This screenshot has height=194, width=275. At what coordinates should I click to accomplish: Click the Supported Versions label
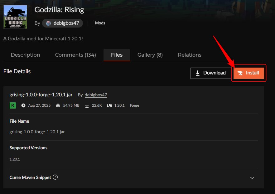28,148
